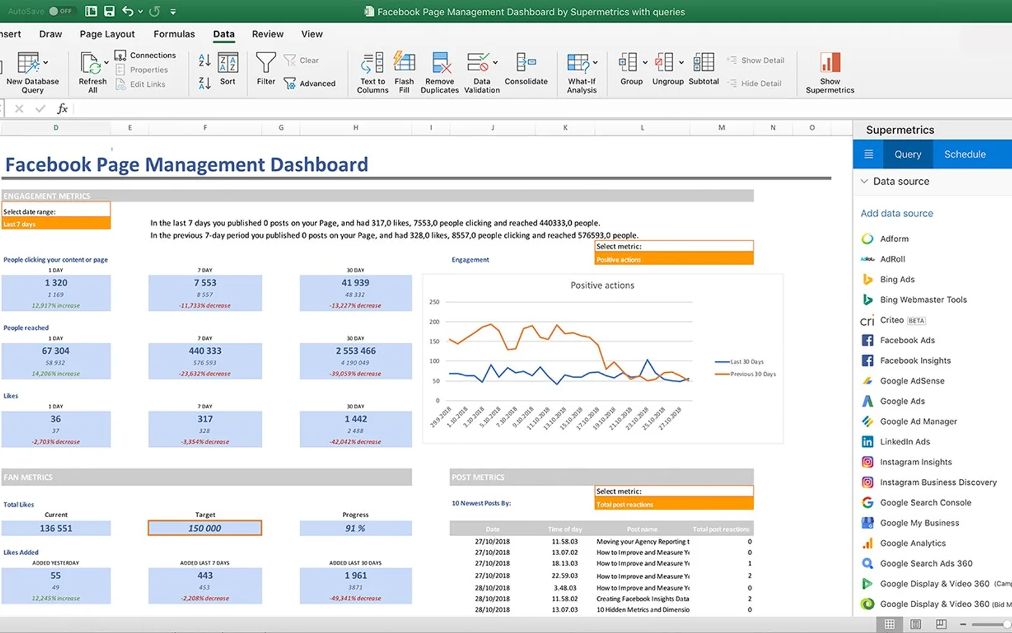Select LinkedIn Ads data source

pyautogui.click(x=896, y=442)
